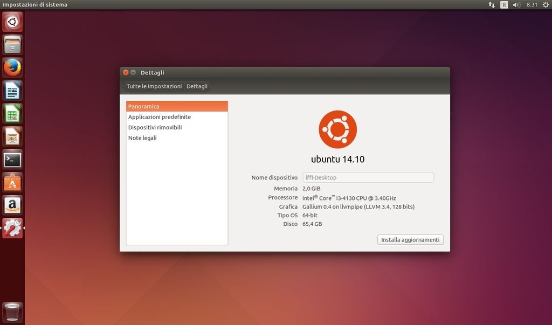Open Firefox web browser
The height and width of the screenshot is (325, 552).
click(x=12, y=68)
